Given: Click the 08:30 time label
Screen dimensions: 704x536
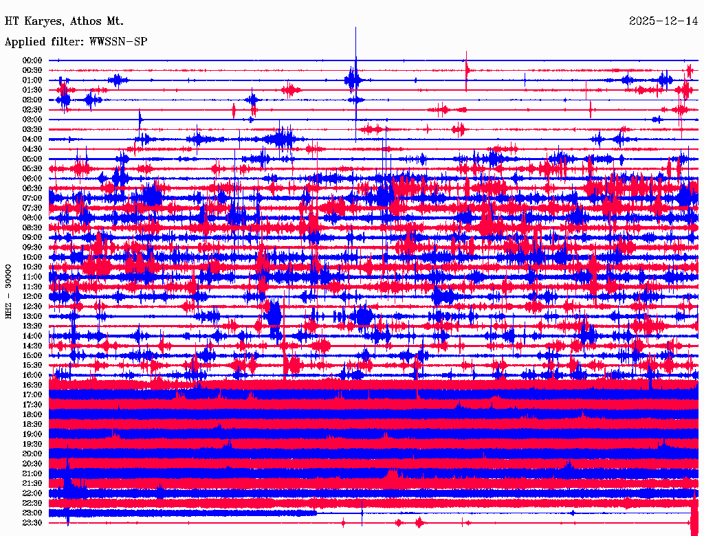Looking at the screenshot, I should pos(32,227).
